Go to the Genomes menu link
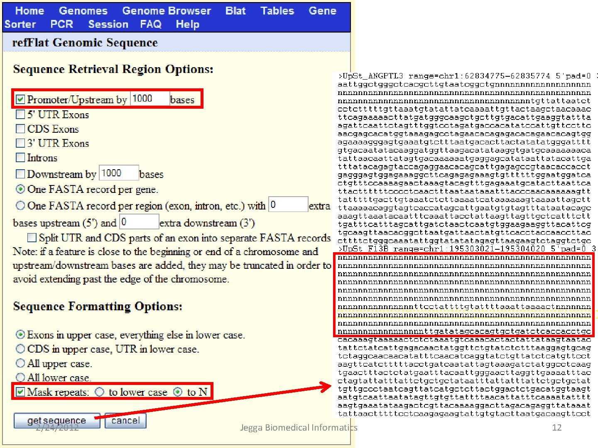The width and height of the screenshot is (598, 448). click(x=83, y=11)
